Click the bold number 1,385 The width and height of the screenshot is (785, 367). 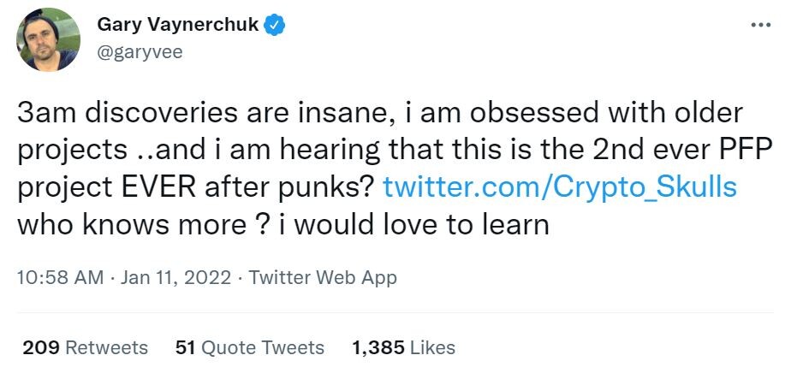[x=378, y=348]
